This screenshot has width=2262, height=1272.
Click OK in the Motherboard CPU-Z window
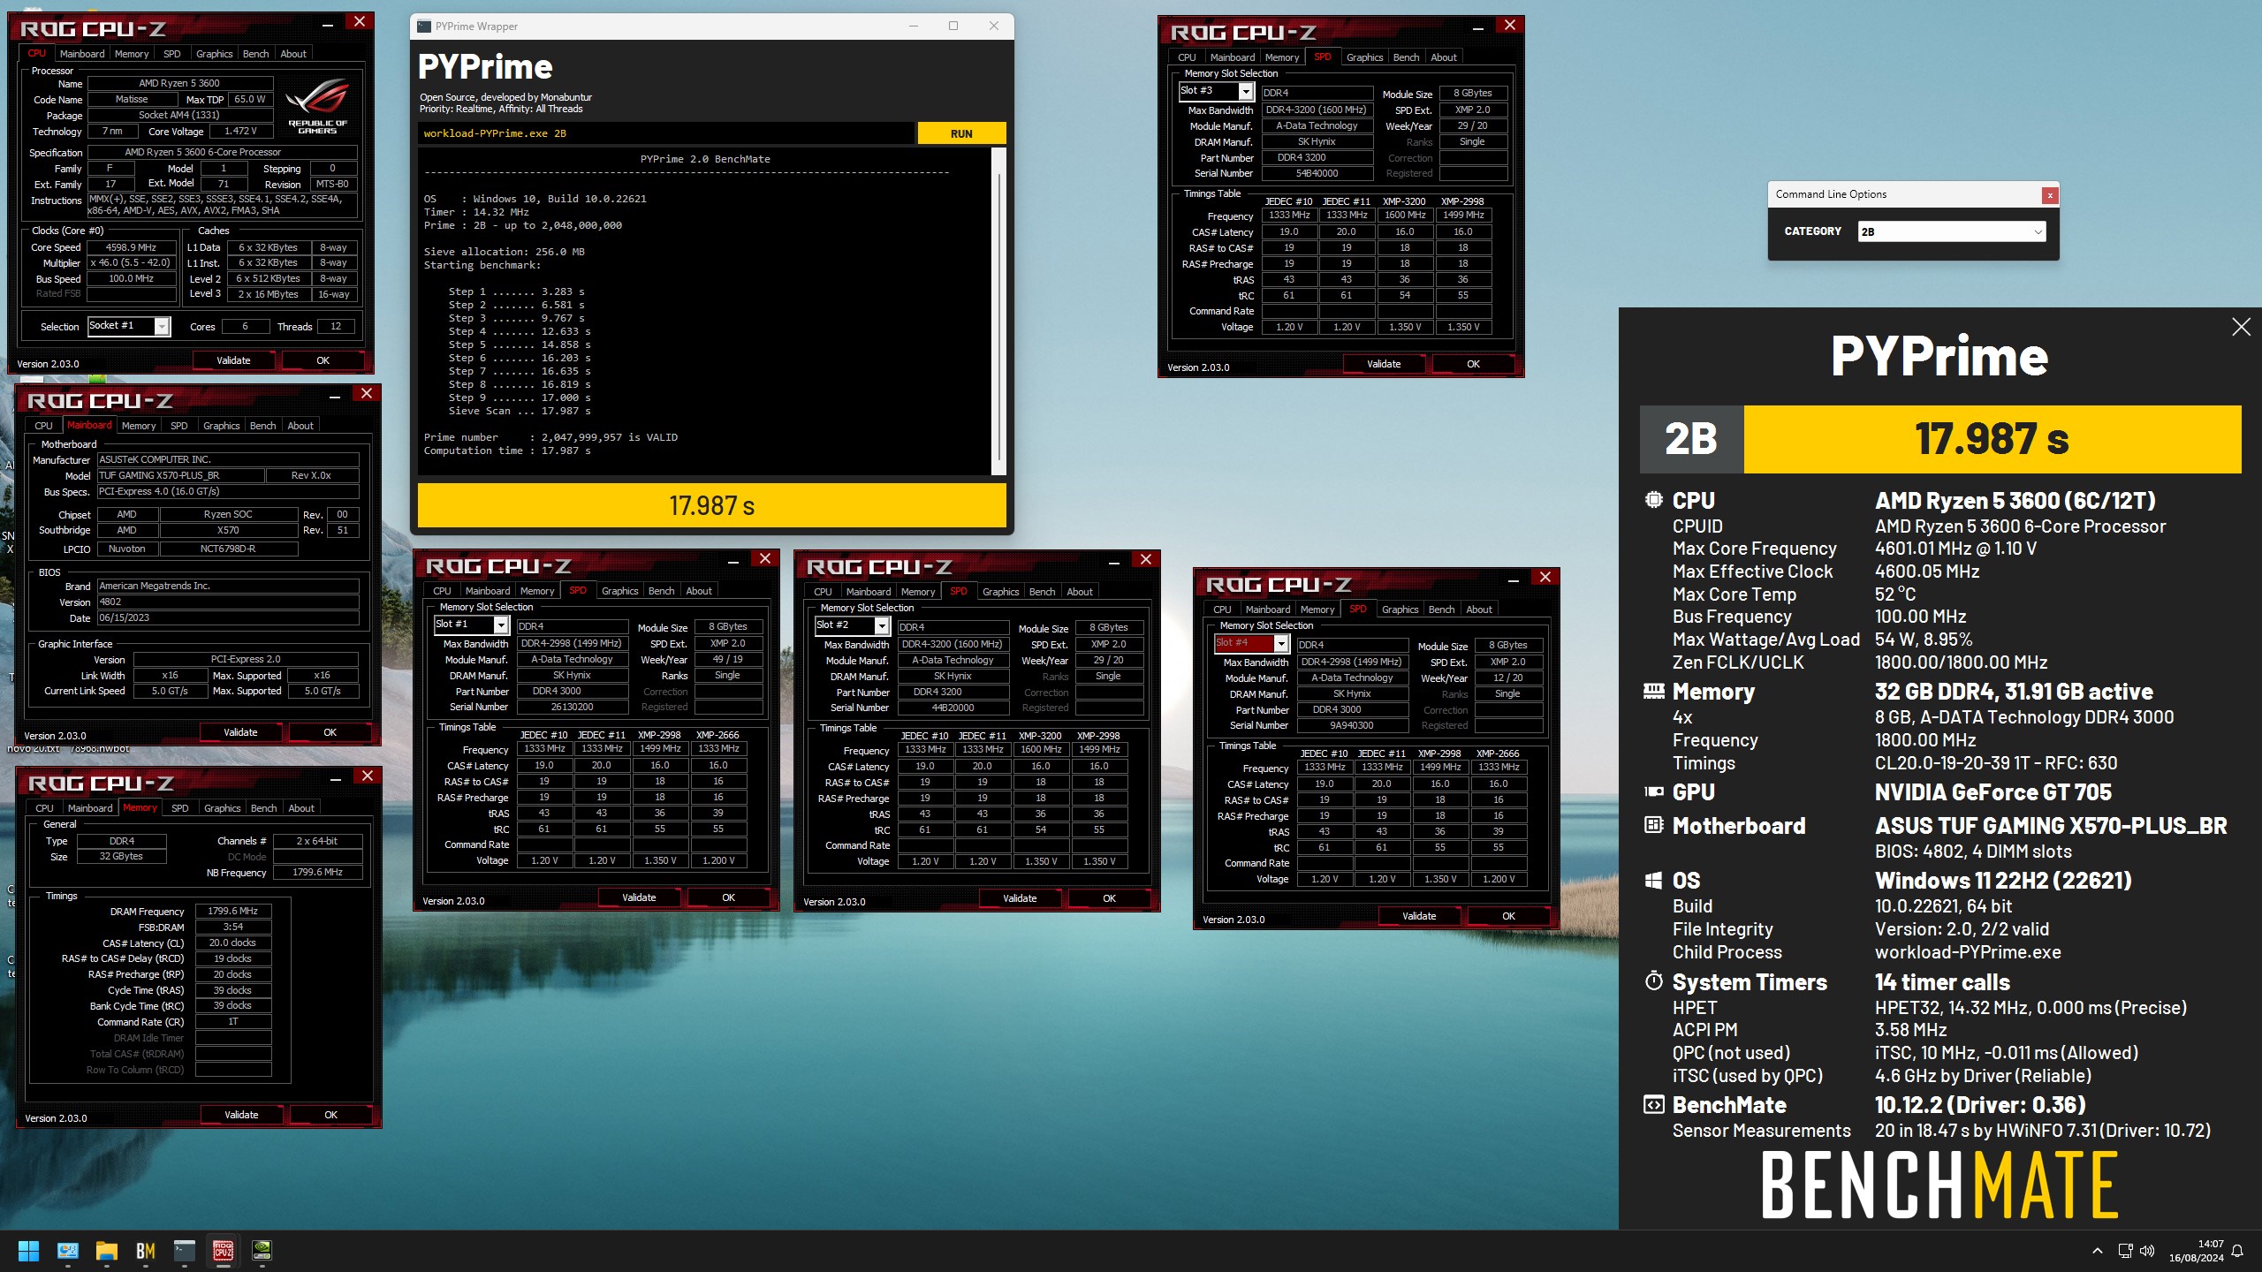[x=330, y=732]
